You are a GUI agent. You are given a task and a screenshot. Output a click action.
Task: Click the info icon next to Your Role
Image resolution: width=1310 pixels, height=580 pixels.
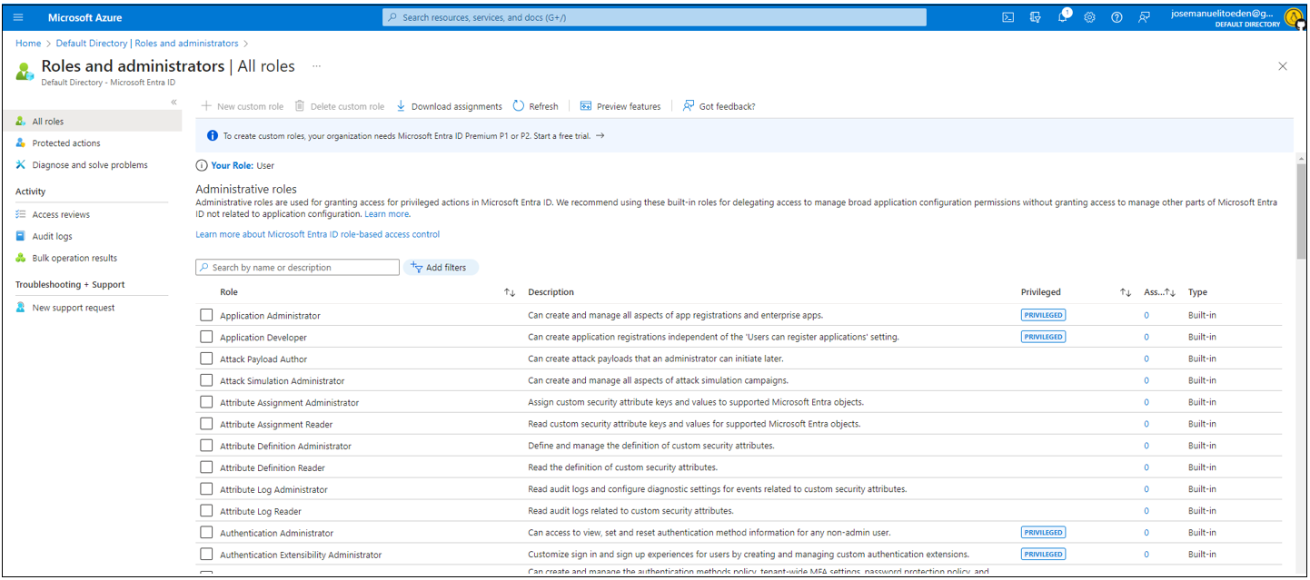202,165
